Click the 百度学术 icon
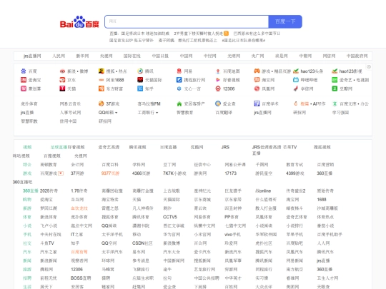 pos(257,103)
